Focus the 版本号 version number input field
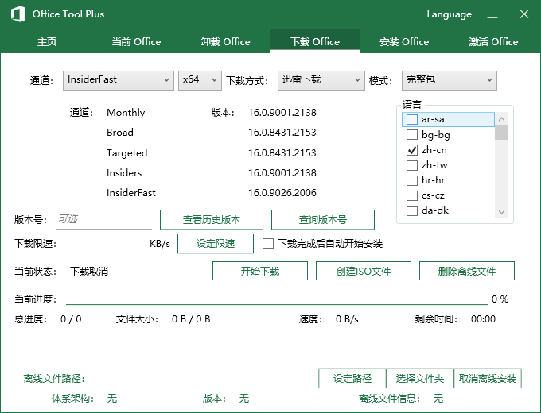Screen dimensions: 541x413 click(103, 220)
